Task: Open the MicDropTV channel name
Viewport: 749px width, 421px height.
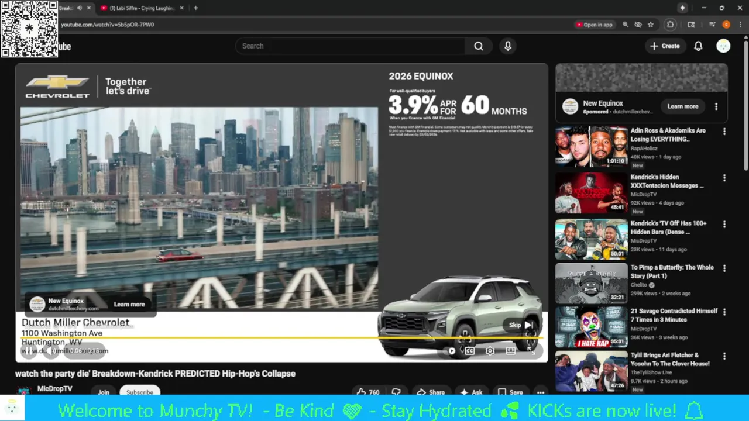Action: [55, 389]
